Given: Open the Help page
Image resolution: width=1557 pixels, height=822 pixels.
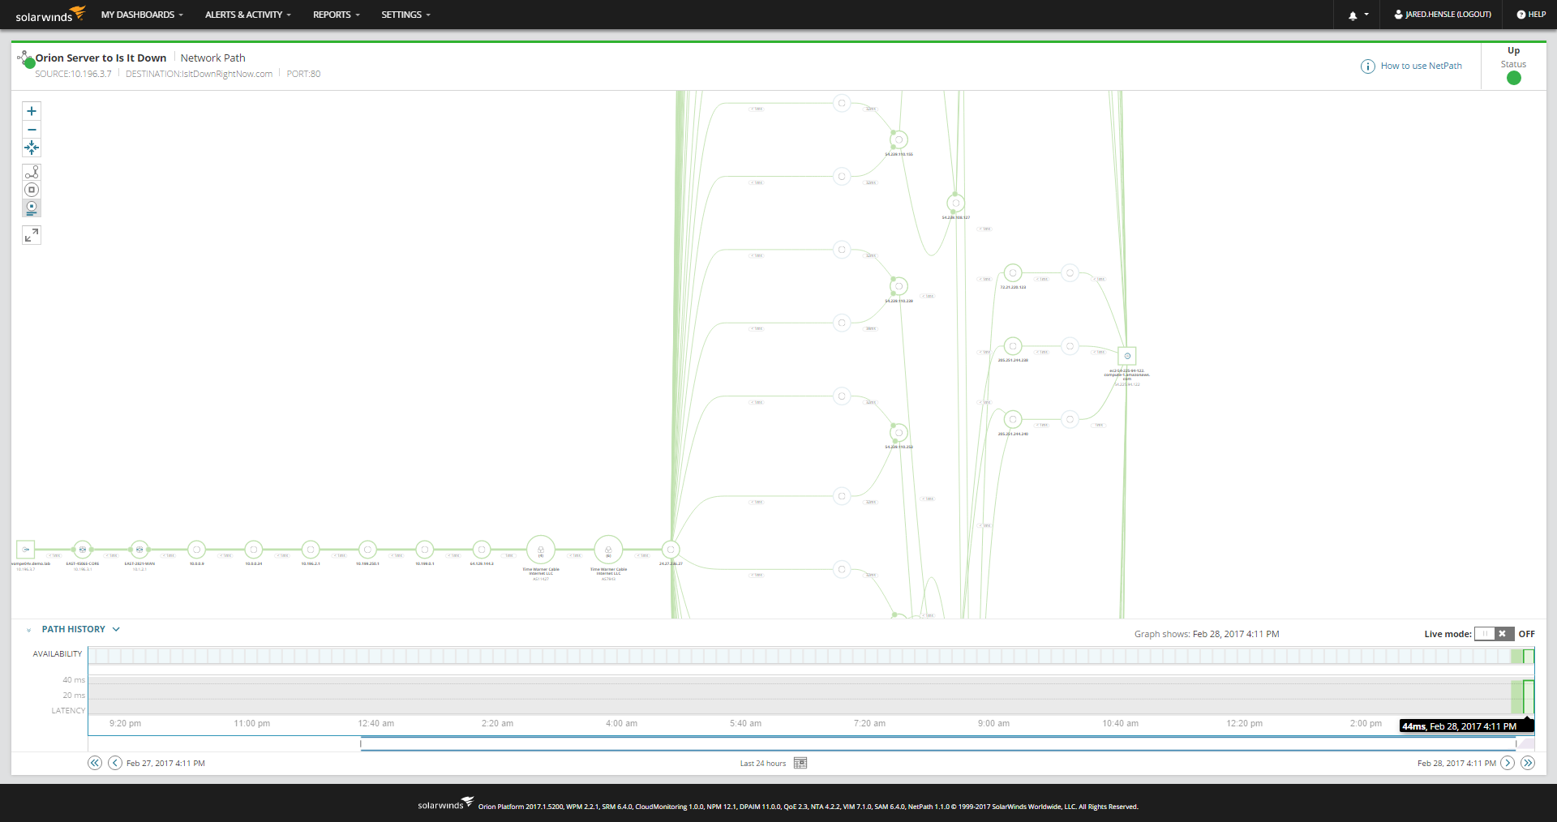Looking at the screenshot, I should [1531, 15].
